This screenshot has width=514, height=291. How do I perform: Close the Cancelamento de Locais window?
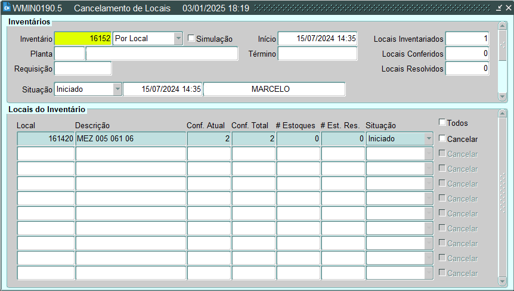pyautogui.click(x=508, y=8)
